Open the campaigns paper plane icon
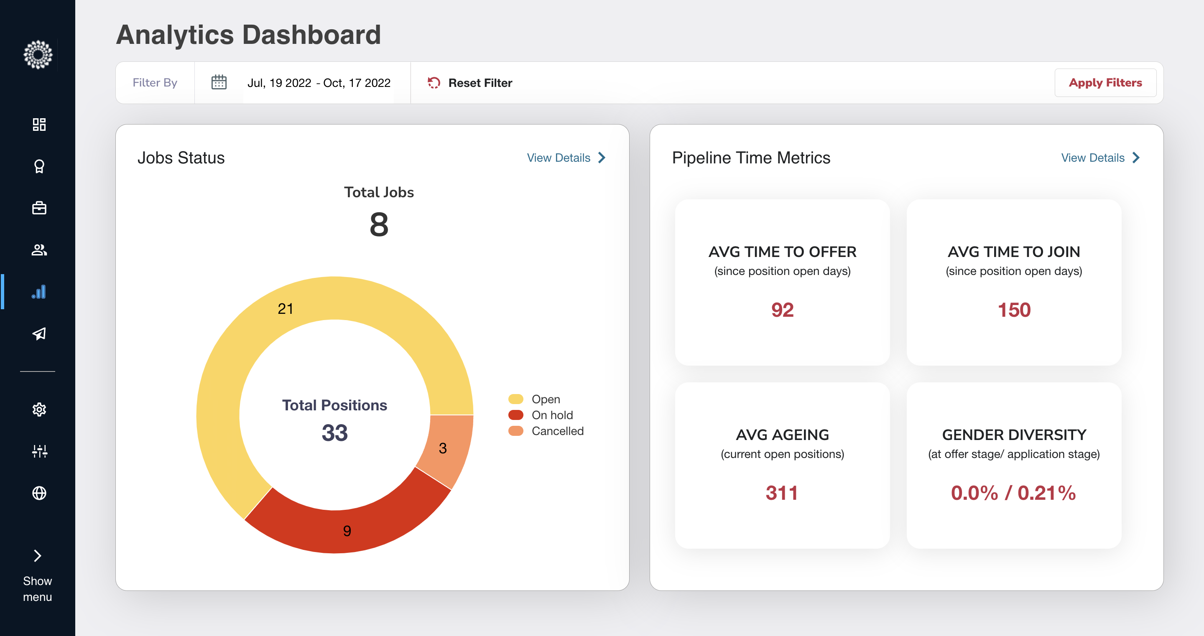 (39, 333)
